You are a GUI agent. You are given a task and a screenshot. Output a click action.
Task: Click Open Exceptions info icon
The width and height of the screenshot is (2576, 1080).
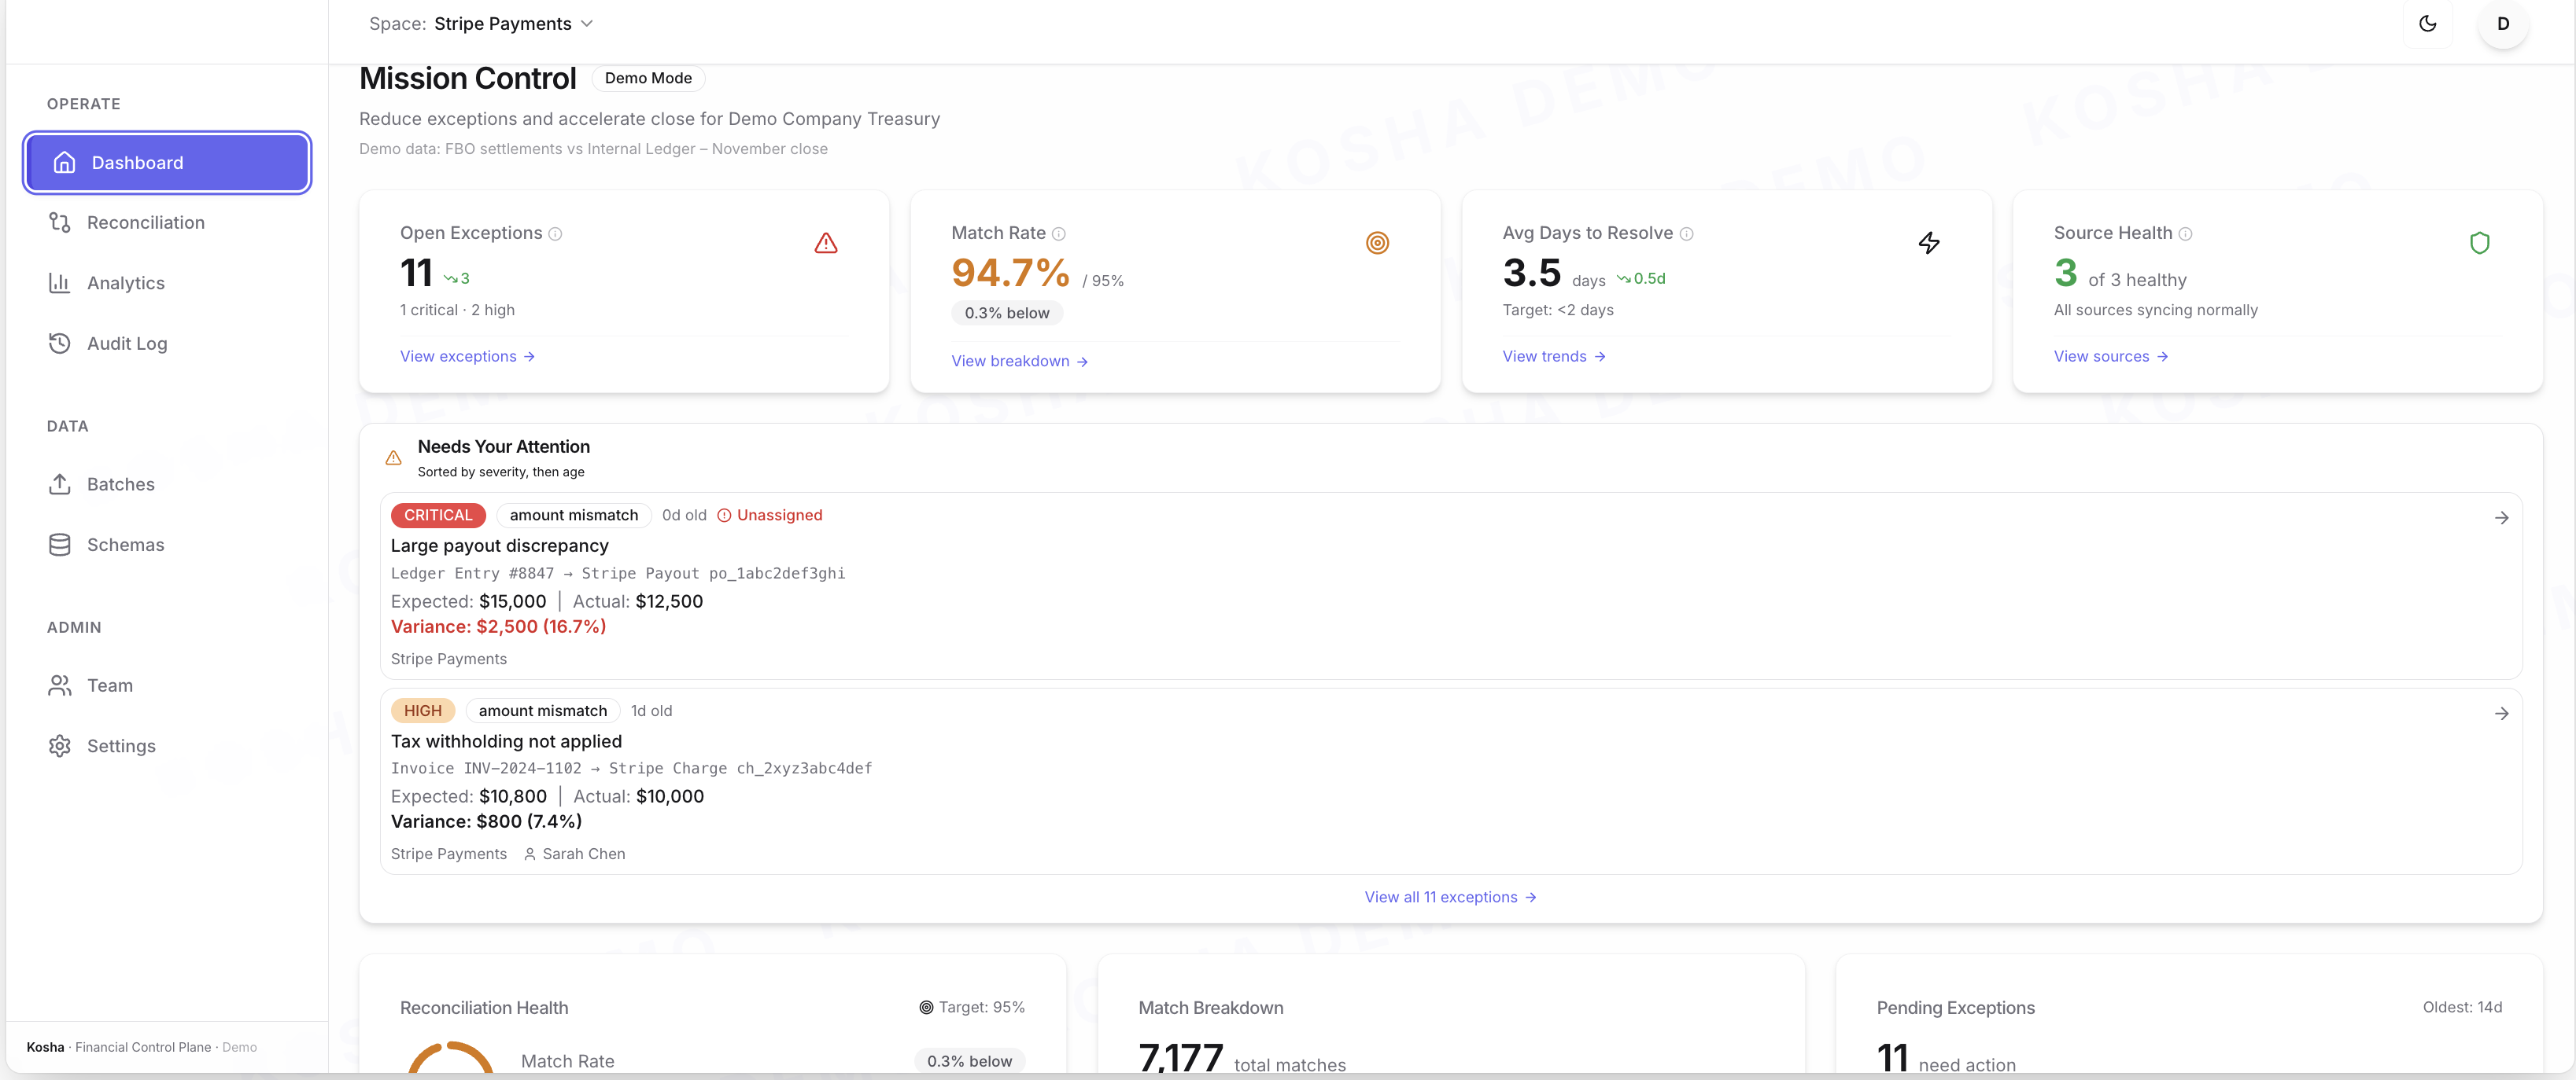click(x=555, y=233)
